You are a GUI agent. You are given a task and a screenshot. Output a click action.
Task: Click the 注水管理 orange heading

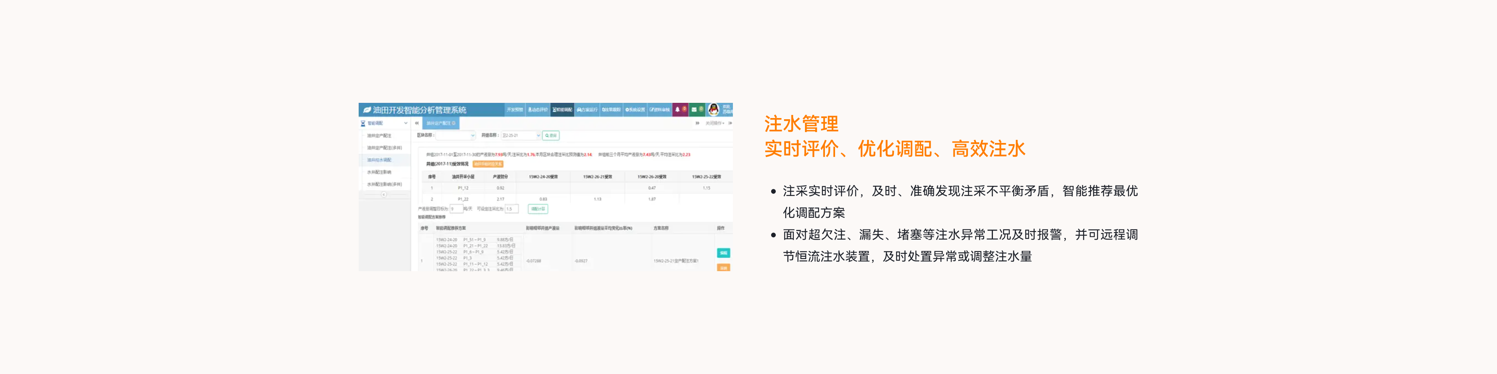[x=802, y=124]
